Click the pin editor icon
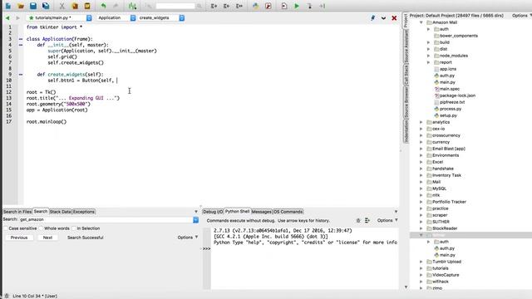The height and width of the screenshot is (299, 532). coord(373,18)
